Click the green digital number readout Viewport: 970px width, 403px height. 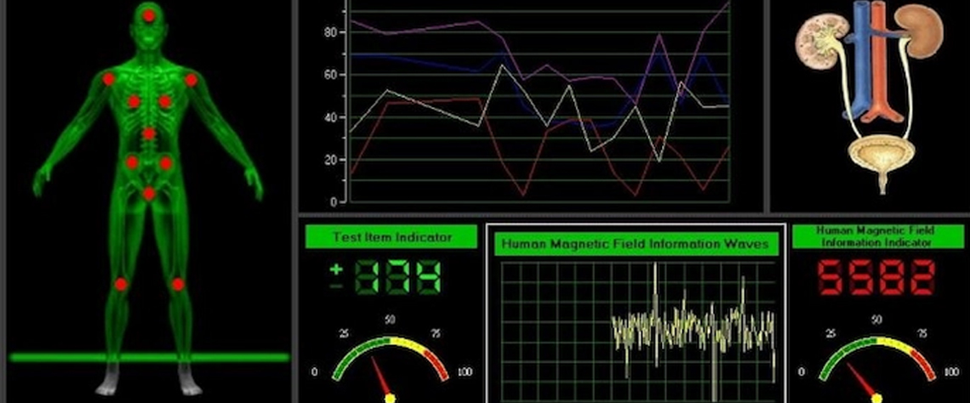[x=399, y=278]
